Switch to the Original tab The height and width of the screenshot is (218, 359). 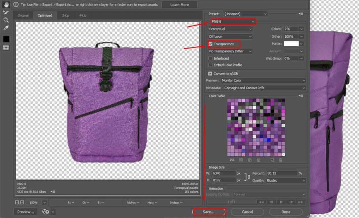coord(23,15)
